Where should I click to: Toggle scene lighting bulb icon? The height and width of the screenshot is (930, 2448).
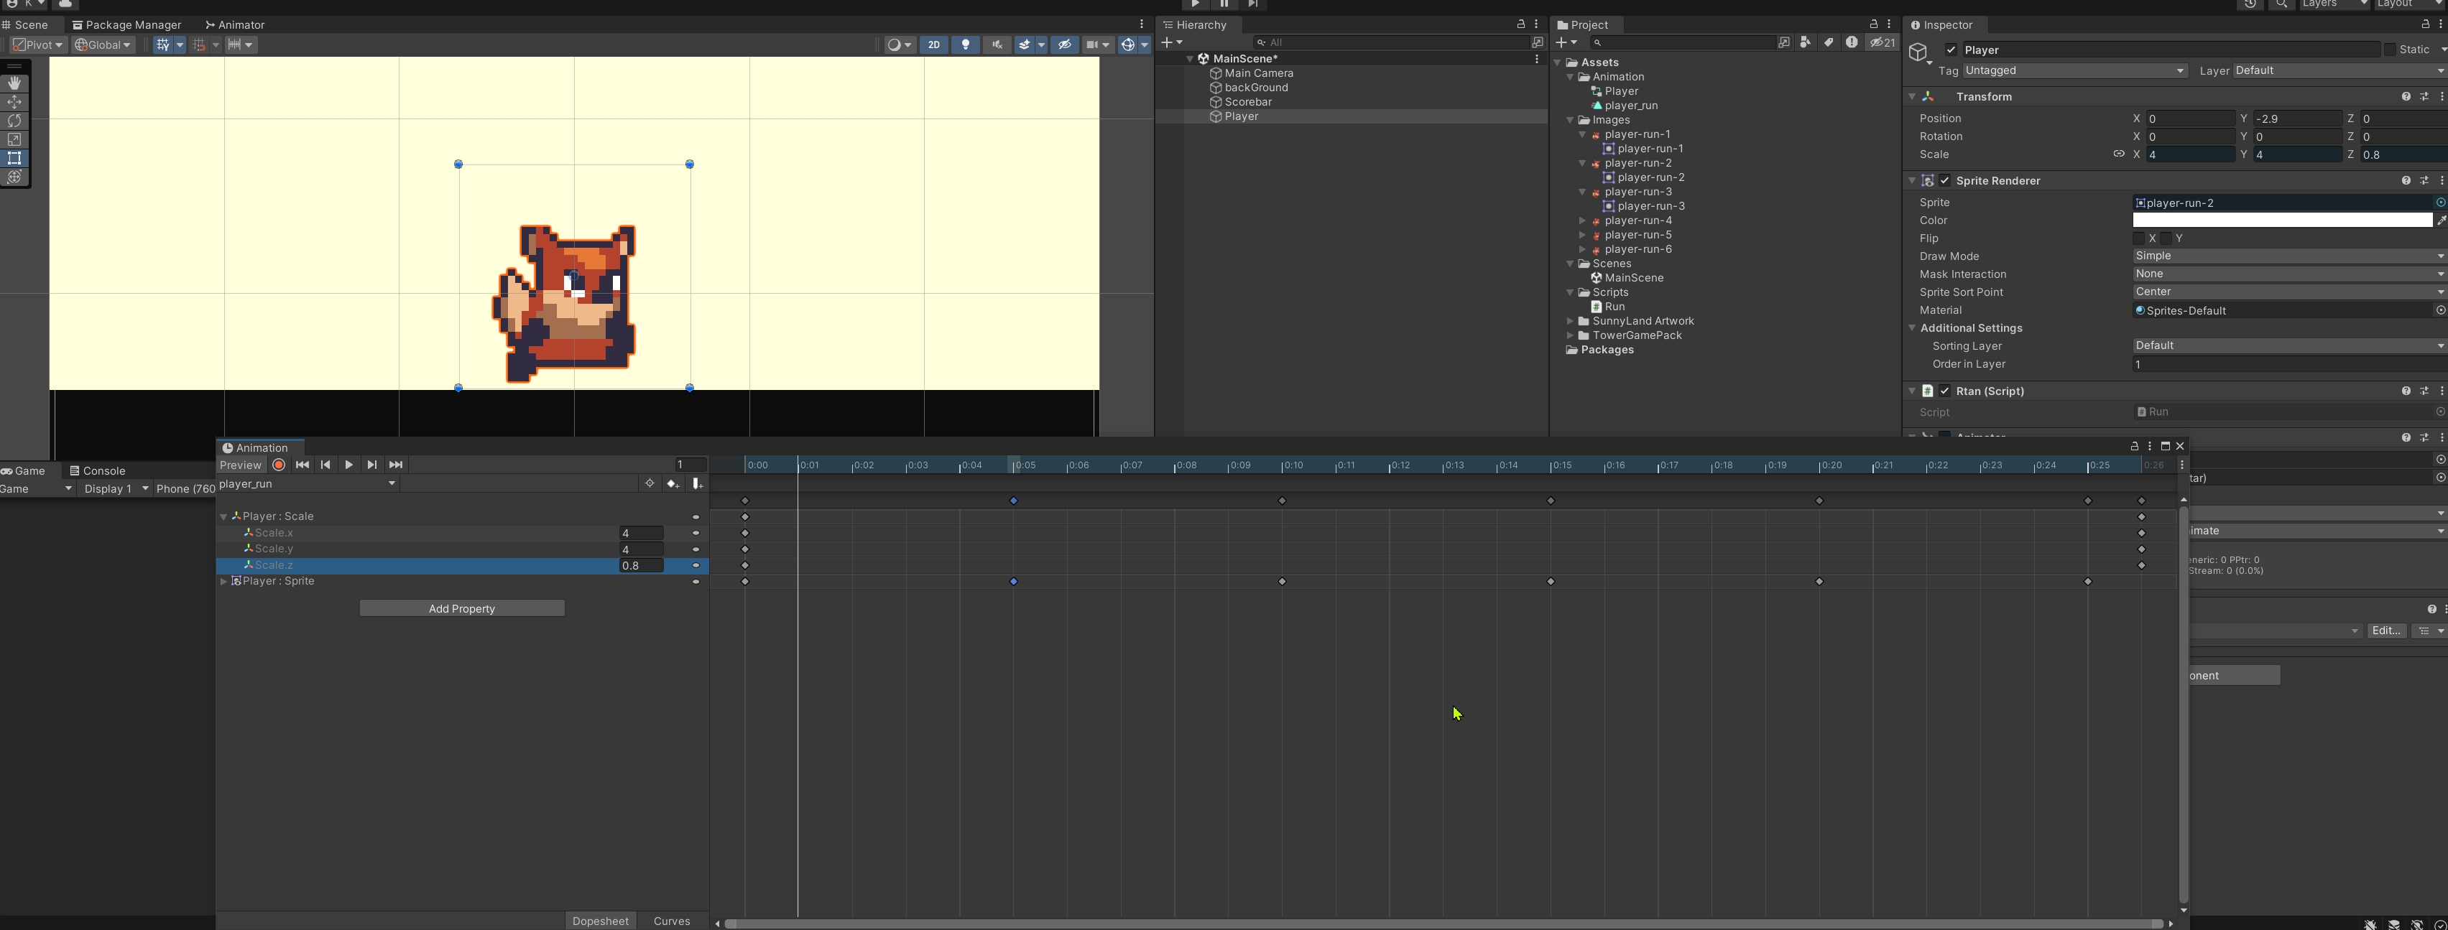(x=966, y=45)
